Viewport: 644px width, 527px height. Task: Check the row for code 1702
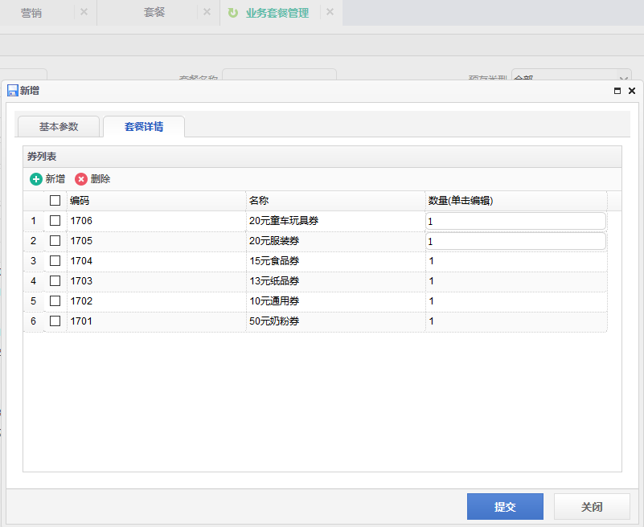tap(55, 300)
